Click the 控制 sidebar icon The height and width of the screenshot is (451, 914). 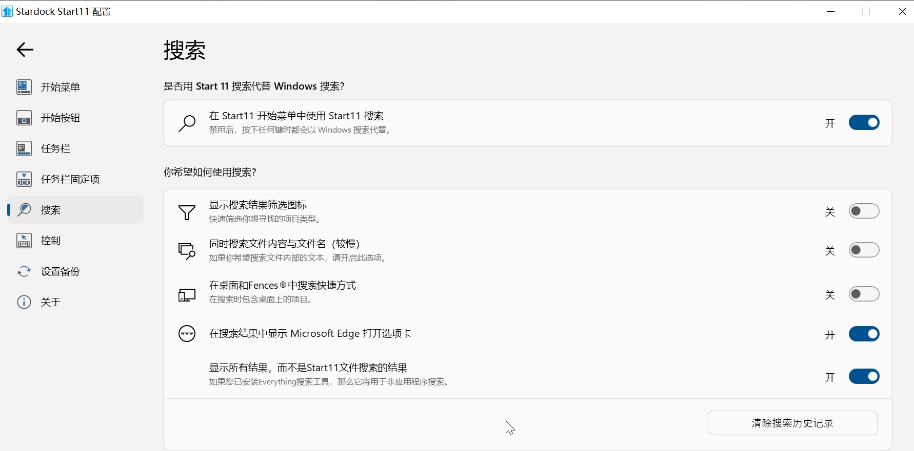(x=24, y=241)
